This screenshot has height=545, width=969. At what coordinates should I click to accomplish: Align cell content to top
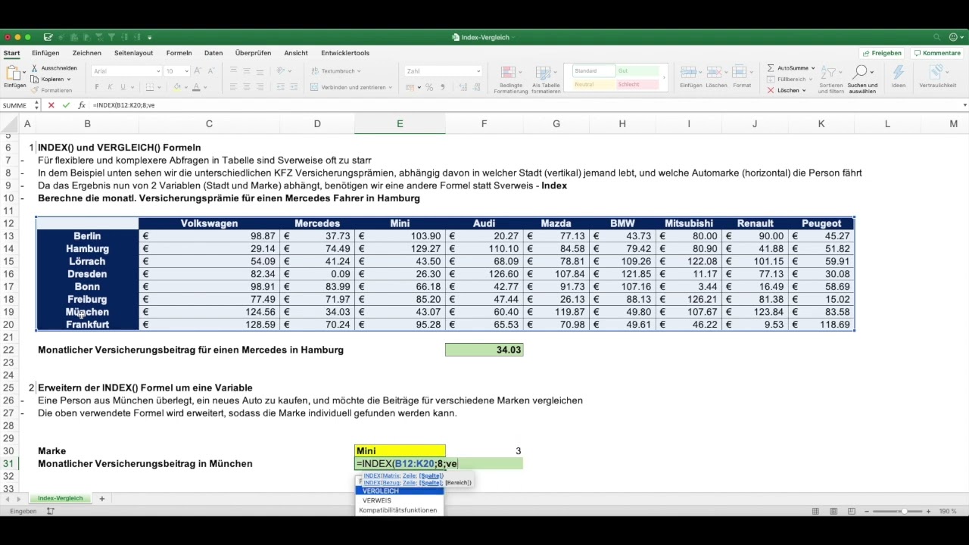click(234, 71)
